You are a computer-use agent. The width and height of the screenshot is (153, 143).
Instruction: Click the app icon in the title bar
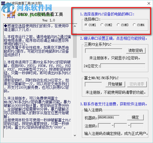(3, 3)
